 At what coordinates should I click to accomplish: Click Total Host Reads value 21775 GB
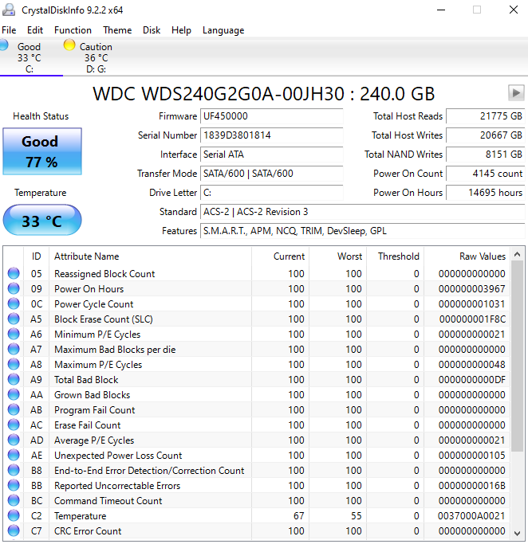point(485,116)
